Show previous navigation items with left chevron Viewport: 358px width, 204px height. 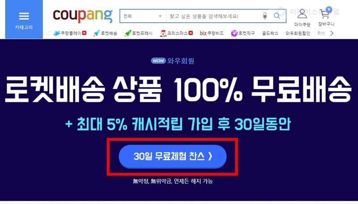tap(49, 33)
